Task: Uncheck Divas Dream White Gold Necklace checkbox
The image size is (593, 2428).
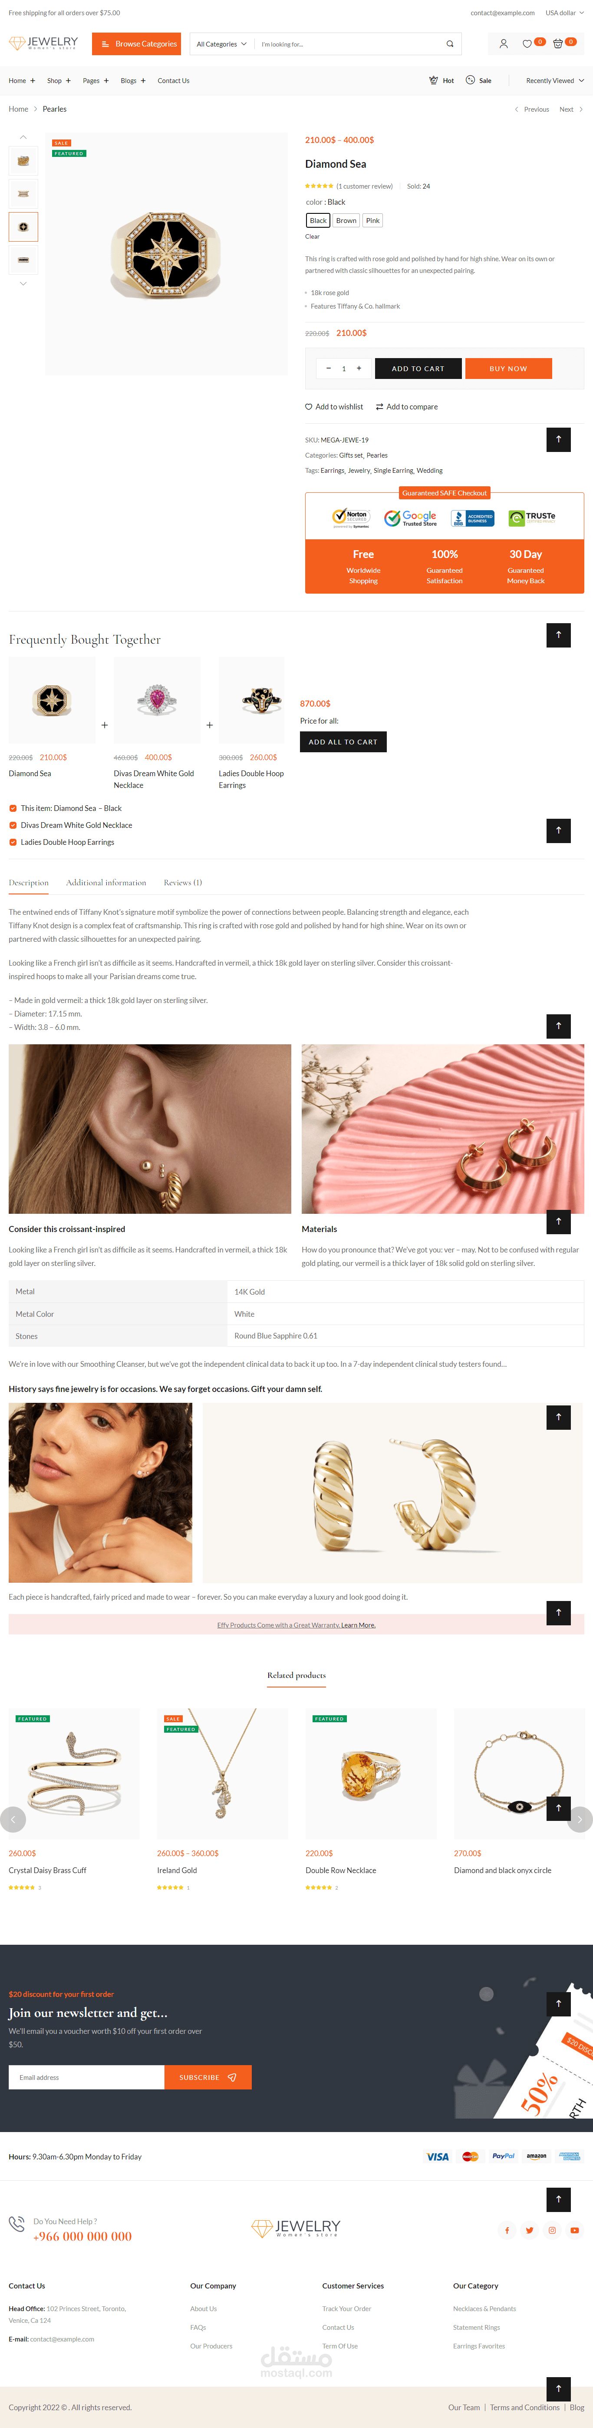Action: (13, 825)
